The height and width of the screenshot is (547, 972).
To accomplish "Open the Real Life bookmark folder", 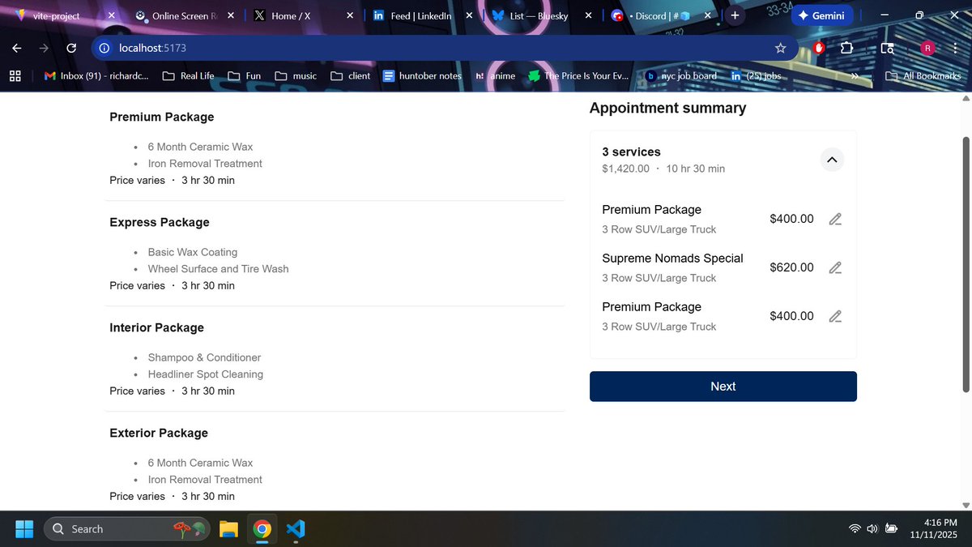I will 188,75.
